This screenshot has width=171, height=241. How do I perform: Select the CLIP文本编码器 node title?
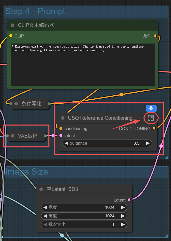pyautogui.click(x=36, y=25)
